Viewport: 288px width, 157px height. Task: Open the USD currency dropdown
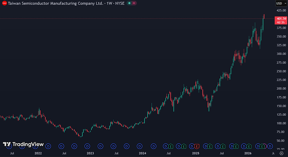coord(281,3)
